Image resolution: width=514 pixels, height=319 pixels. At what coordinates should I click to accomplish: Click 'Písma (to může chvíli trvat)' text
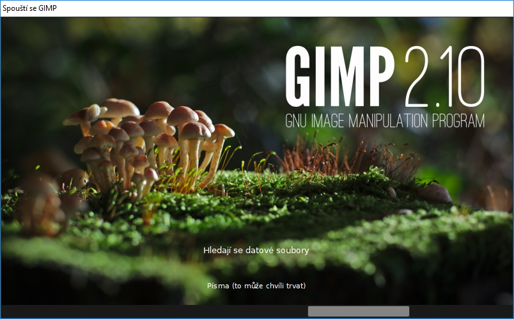(x=256, y=286)
